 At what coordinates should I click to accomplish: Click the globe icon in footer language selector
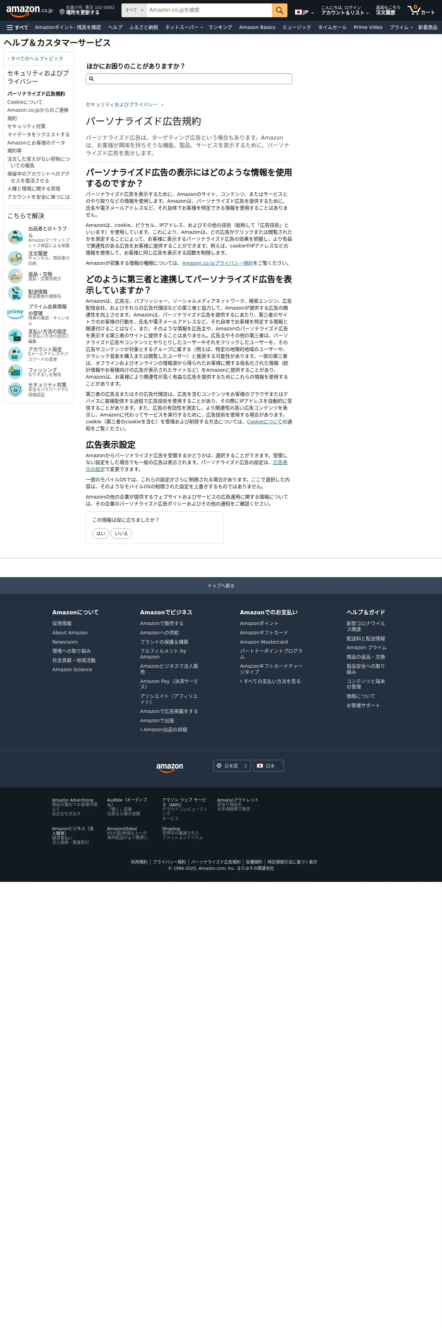tap(219, 766)
